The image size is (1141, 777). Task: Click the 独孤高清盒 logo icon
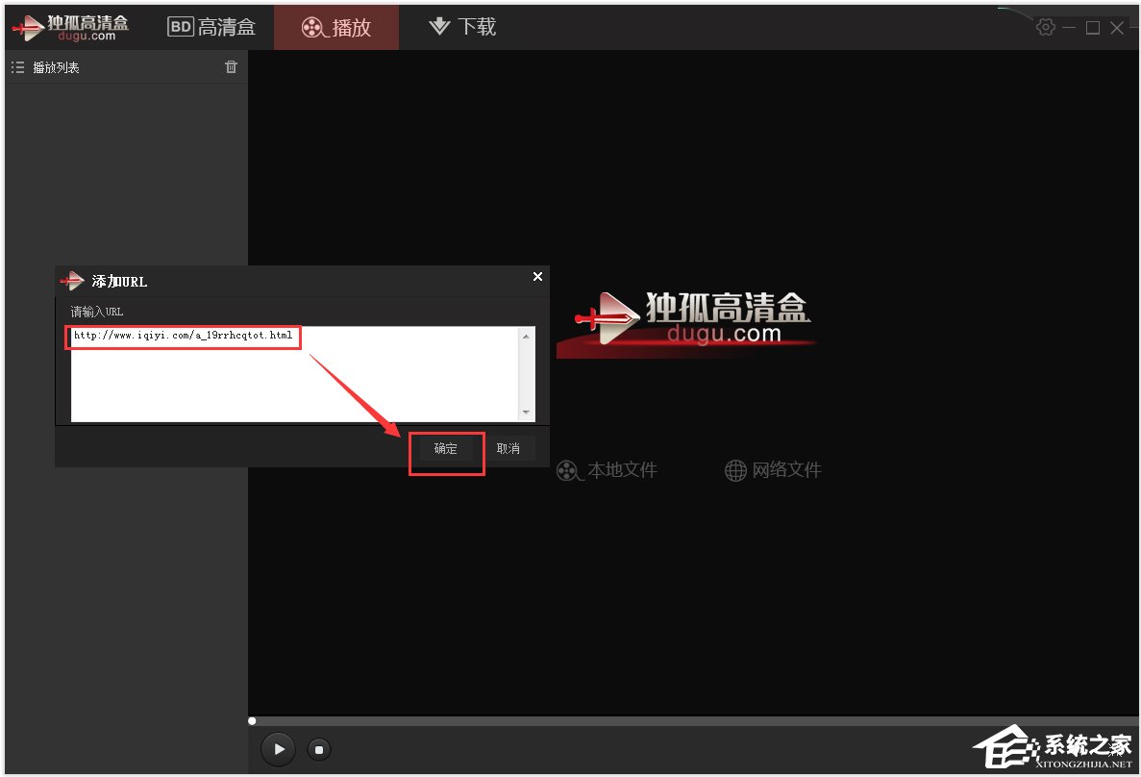[x=69, y=26]
